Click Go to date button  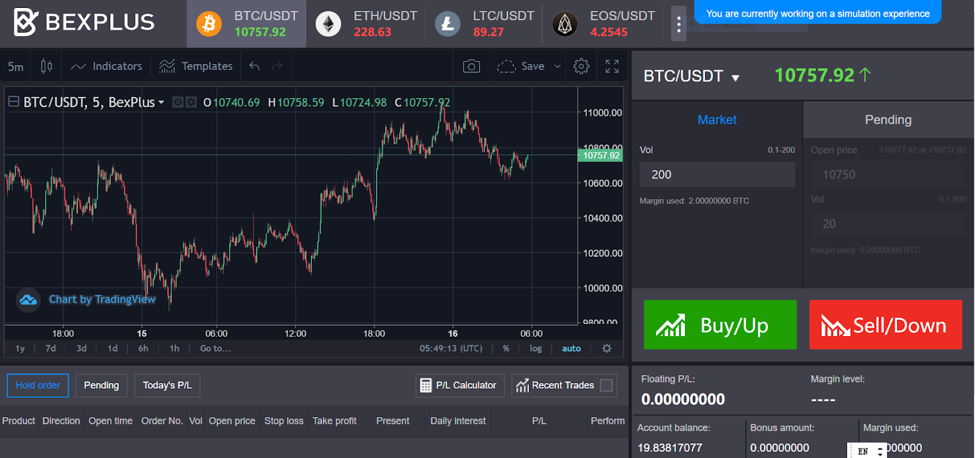point(216,348)
